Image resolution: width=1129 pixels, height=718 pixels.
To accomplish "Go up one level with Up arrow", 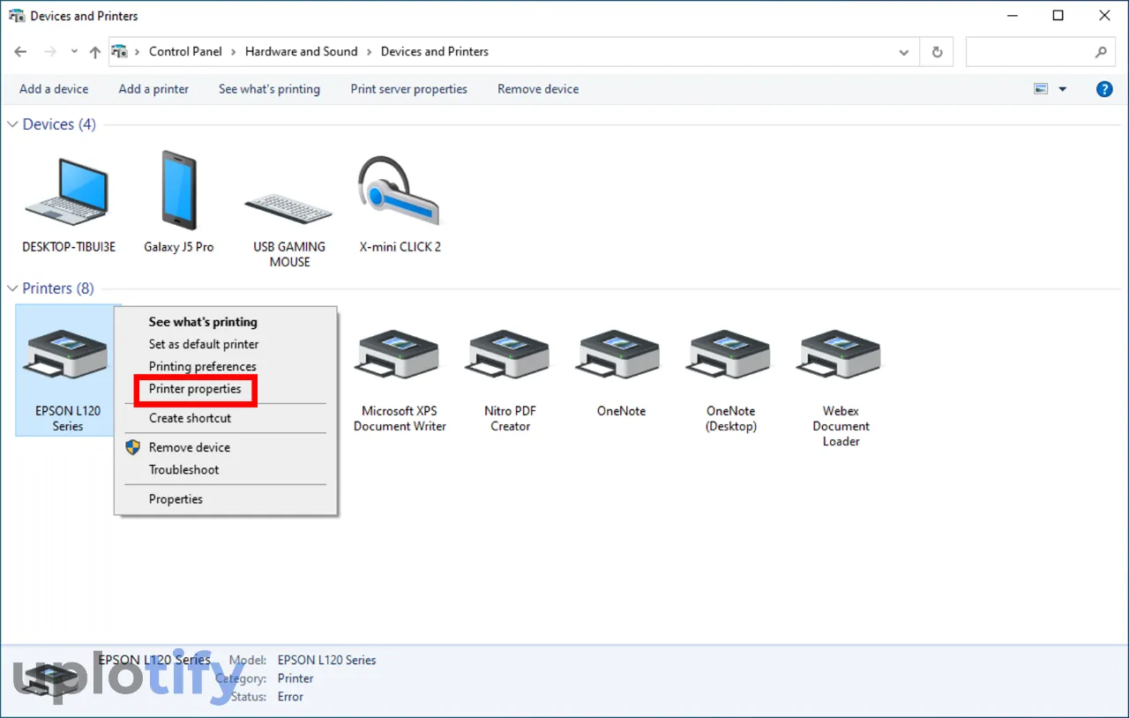I will point(95,52).
